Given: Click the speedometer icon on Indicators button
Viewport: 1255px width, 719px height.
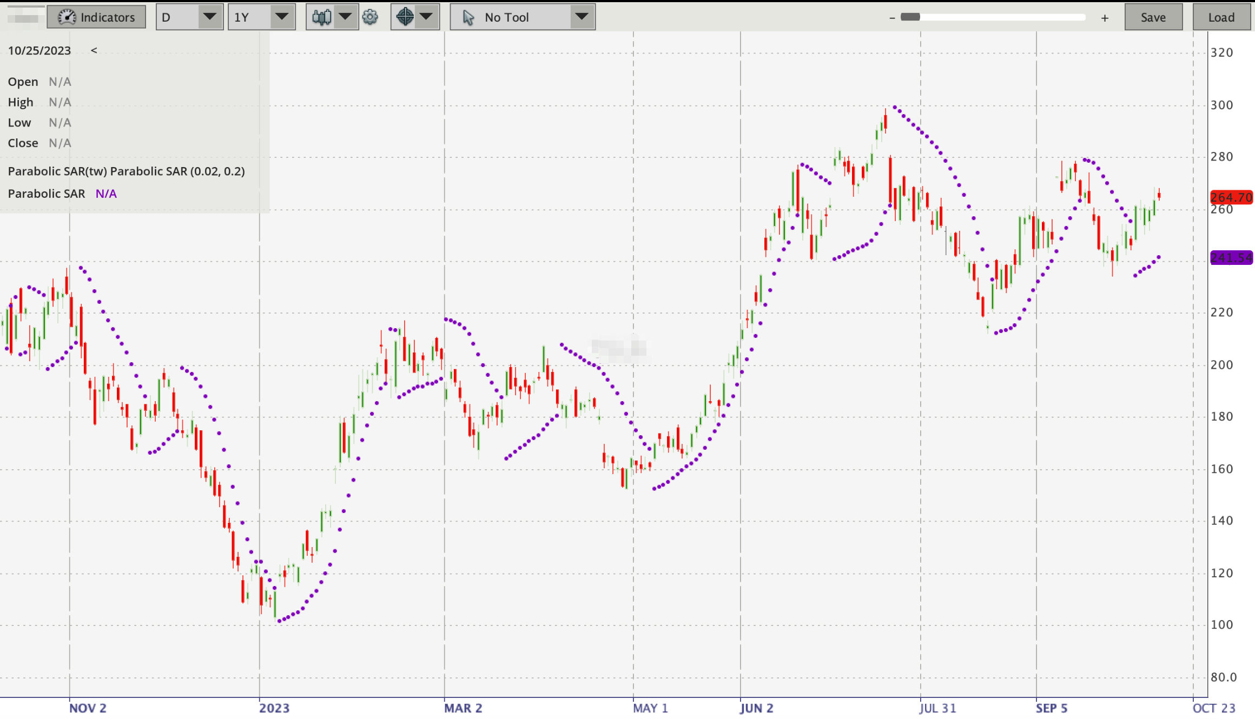Looking at the screenshot, I should (67, 17).
